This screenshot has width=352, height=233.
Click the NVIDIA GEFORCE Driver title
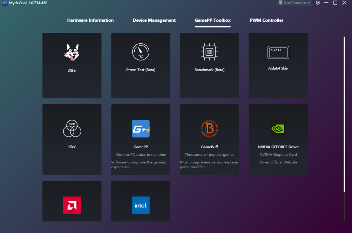(278, 147)
